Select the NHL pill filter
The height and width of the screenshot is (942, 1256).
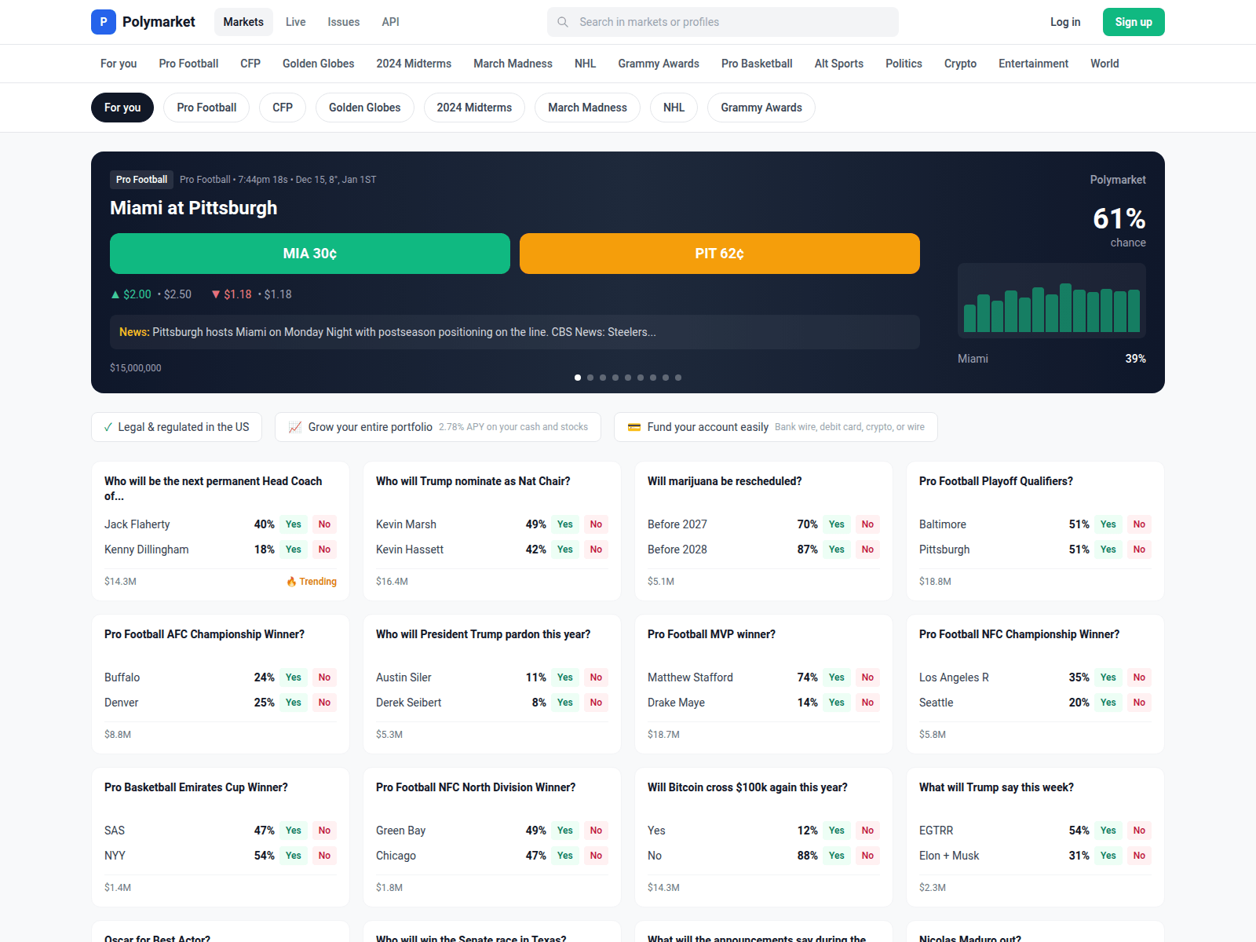674,108
